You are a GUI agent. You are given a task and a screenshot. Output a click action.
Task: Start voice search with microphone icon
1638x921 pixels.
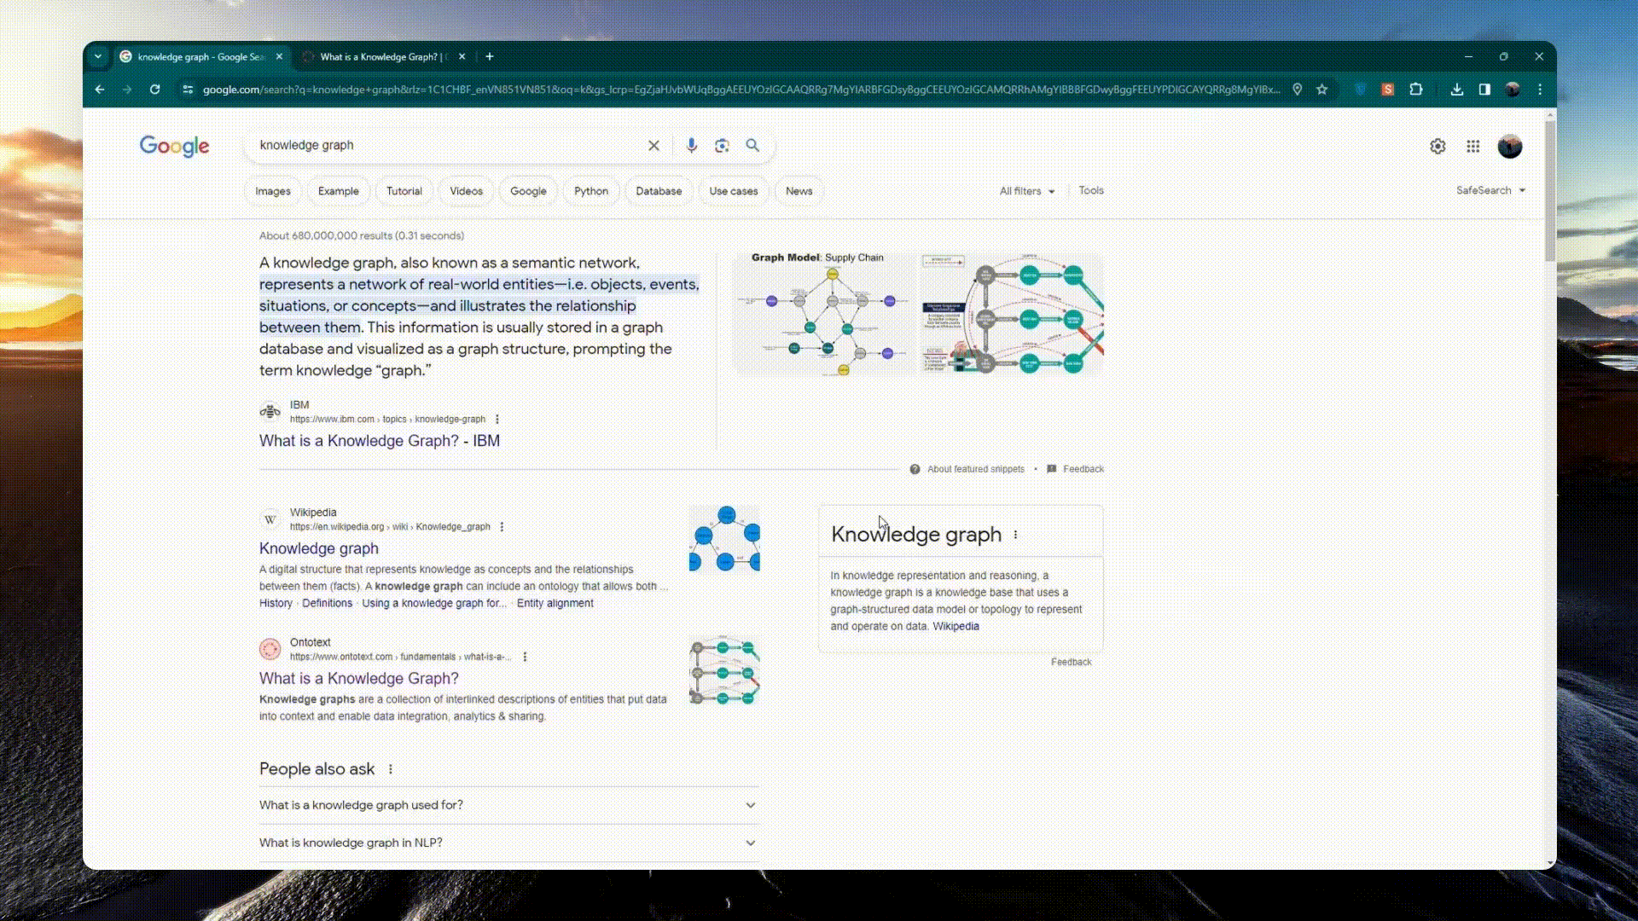[691, 146]
